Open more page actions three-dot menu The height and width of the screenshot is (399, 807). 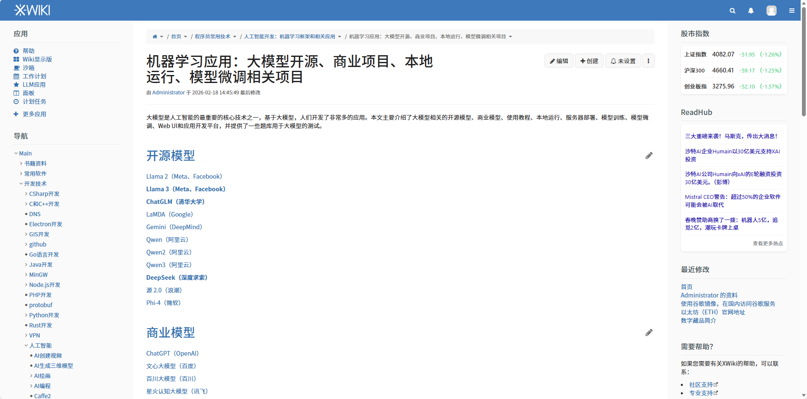[x=648, y=61]
